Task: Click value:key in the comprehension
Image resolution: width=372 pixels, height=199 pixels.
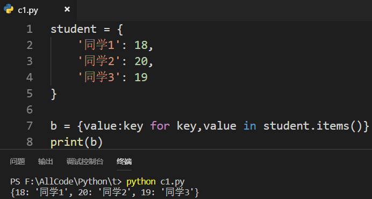Action: pos(113,126)
